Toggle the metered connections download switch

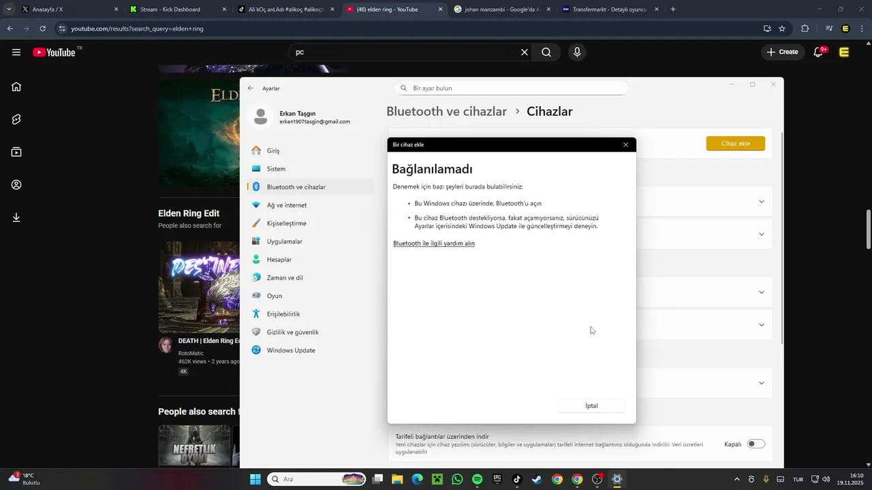tap(756, 444)
